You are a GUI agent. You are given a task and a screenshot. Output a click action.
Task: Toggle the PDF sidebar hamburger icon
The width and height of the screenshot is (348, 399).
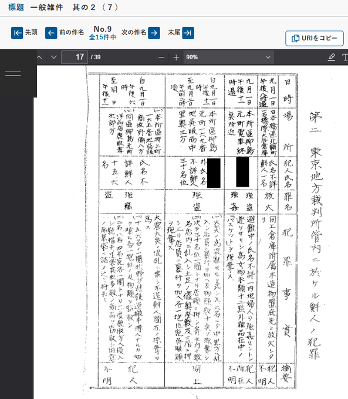click(13, 74)
